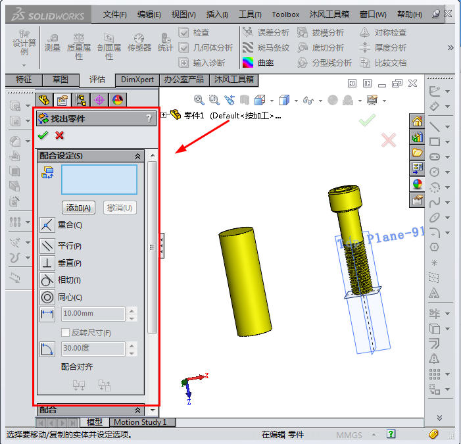Expand the 零件1 tree node
This screenshot has width=461, height=444.
(163, 115)
